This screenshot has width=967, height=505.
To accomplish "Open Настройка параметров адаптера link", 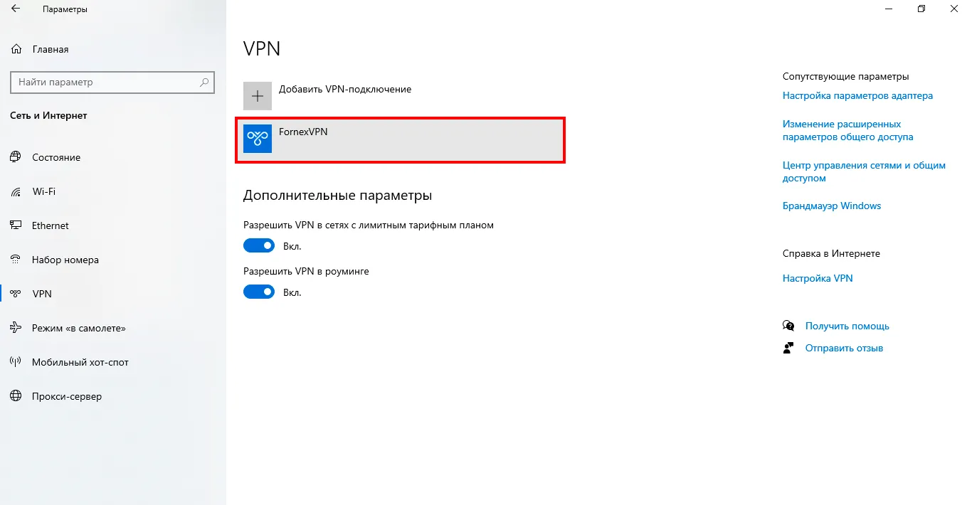I will [857, 95].
